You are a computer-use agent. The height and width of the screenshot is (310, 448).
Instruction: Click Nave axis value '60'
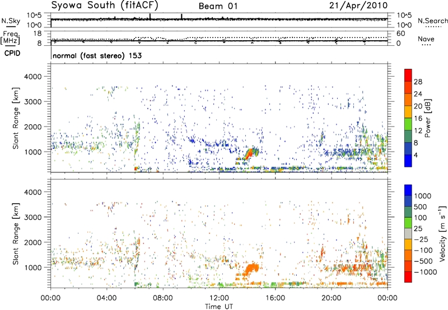tap(400, 34)
